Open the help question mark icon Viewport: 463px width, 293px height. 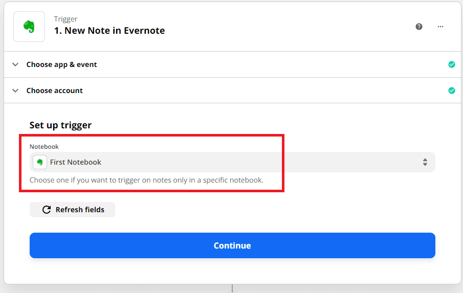click(x=419, y=27)
